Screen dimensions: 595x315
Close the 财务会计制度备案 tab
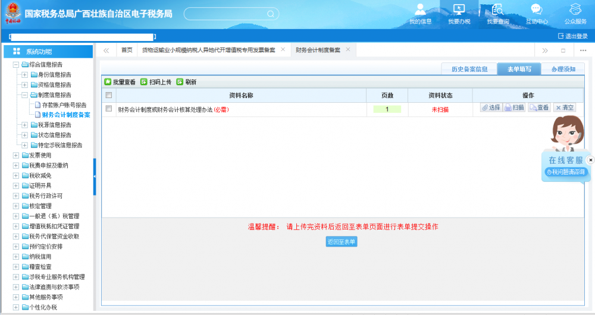pyautogui.click(x=348, y=49)
